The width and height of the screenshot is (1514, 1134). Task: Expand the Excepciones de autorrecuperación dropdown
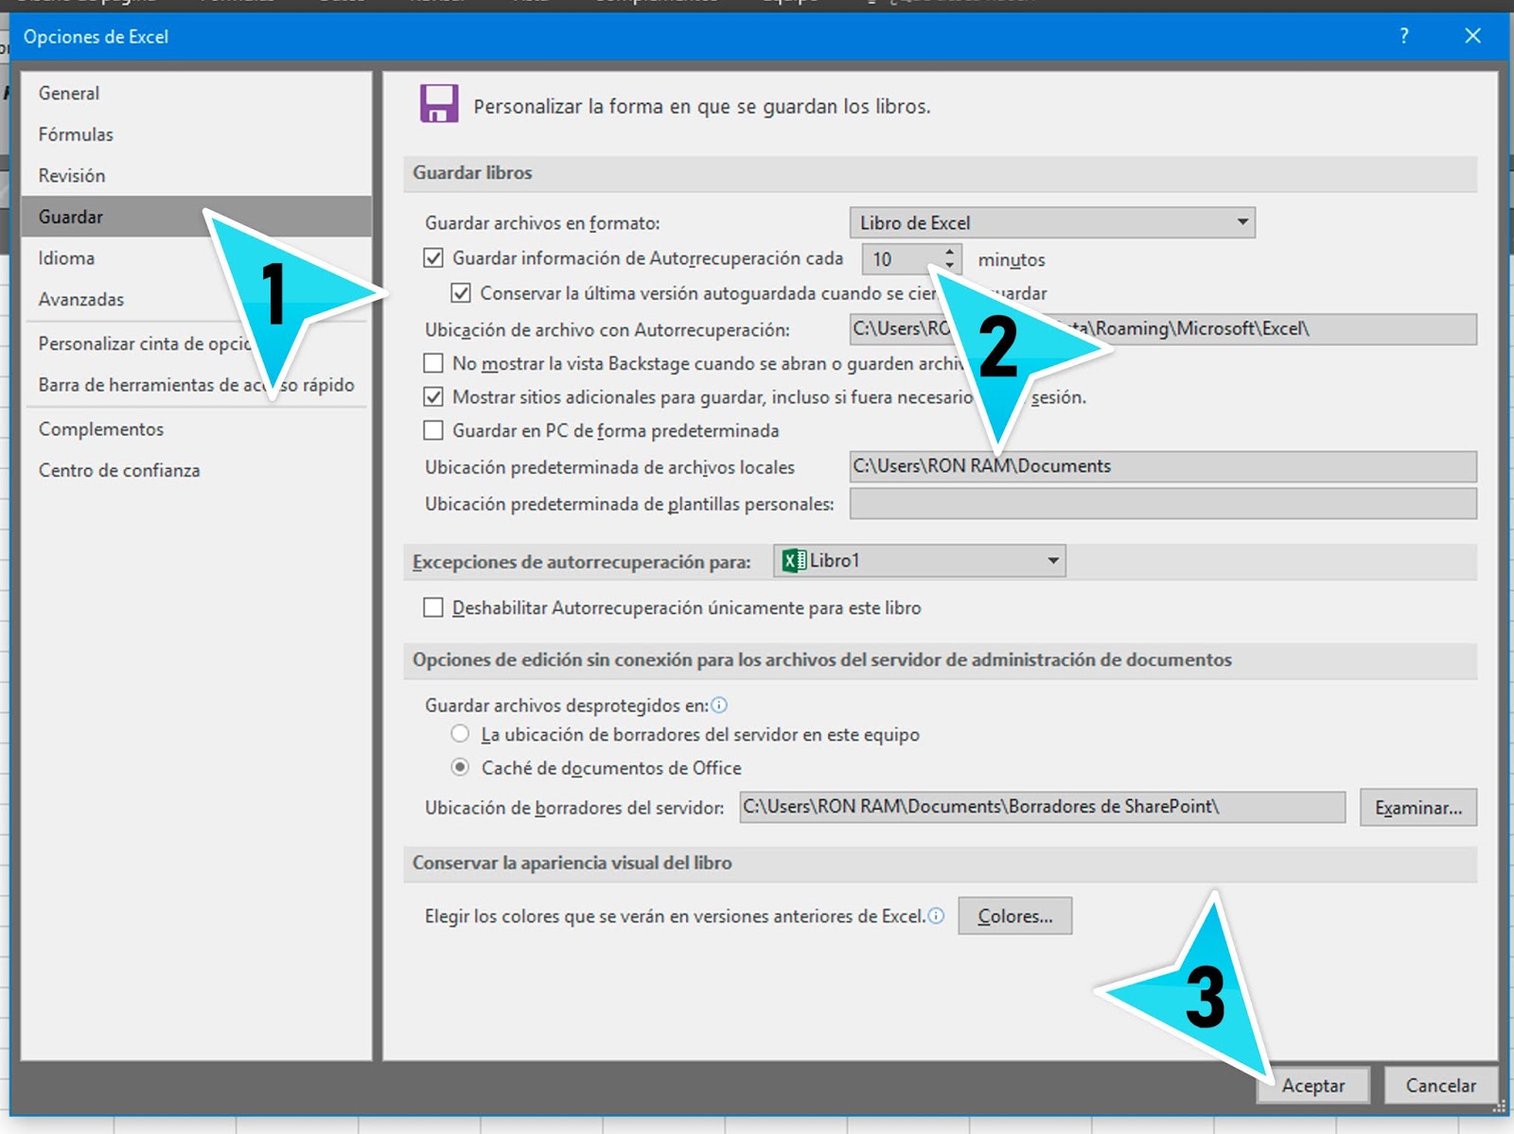pos(1053,560)
